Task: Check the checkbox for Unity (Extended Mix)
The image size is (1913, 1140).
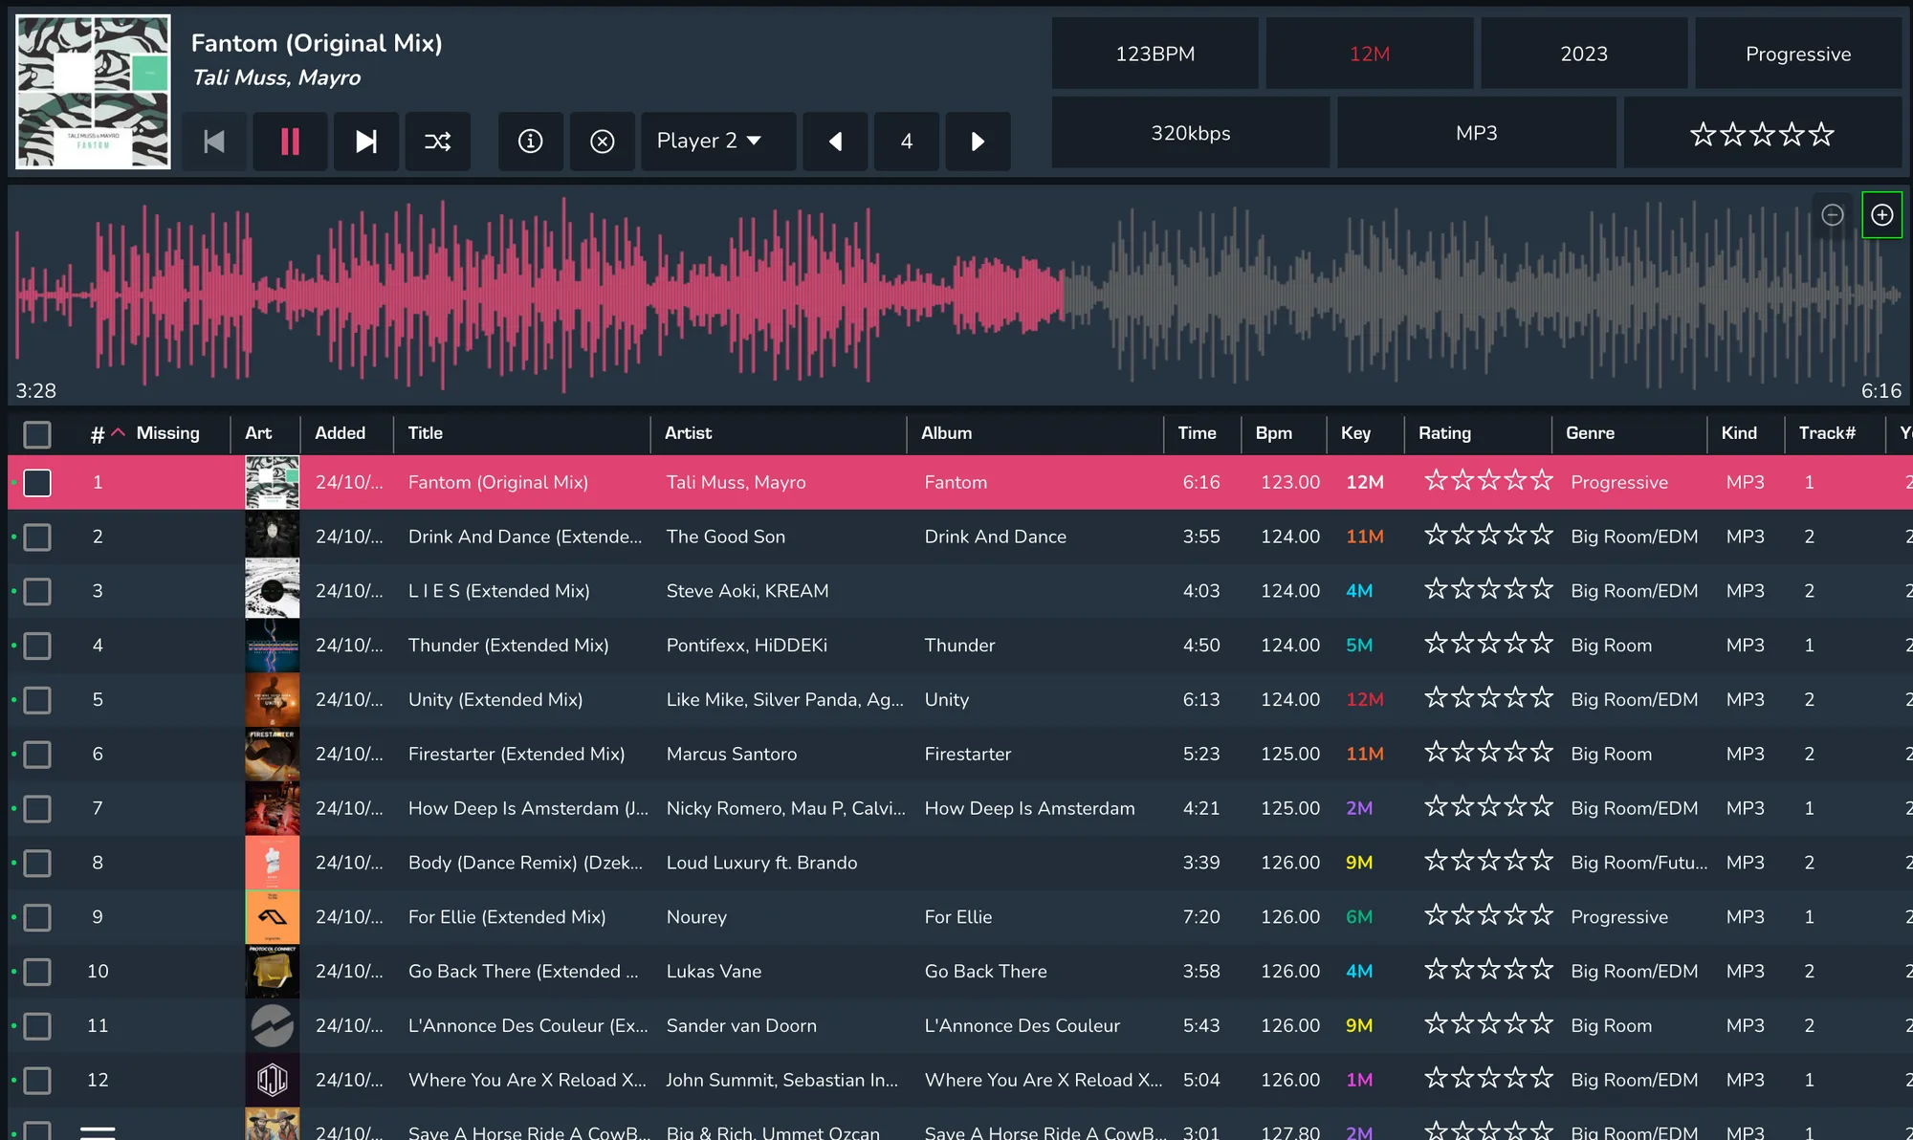Action: point(37,700)
